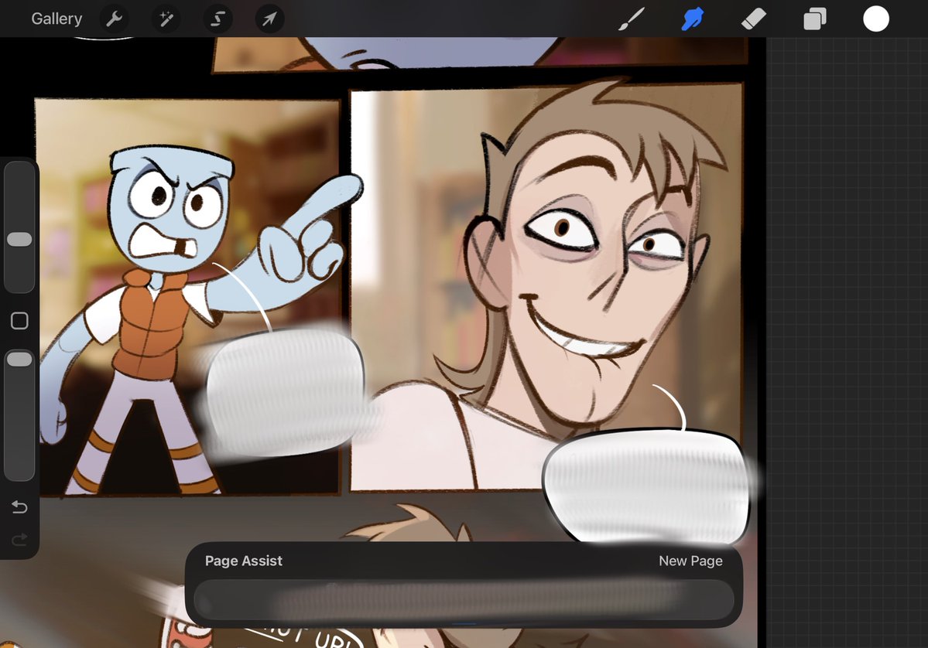Open the Adjustments magic wand menu
The height and width of the screenshot is (648, 928).
(x=166, y=19)
